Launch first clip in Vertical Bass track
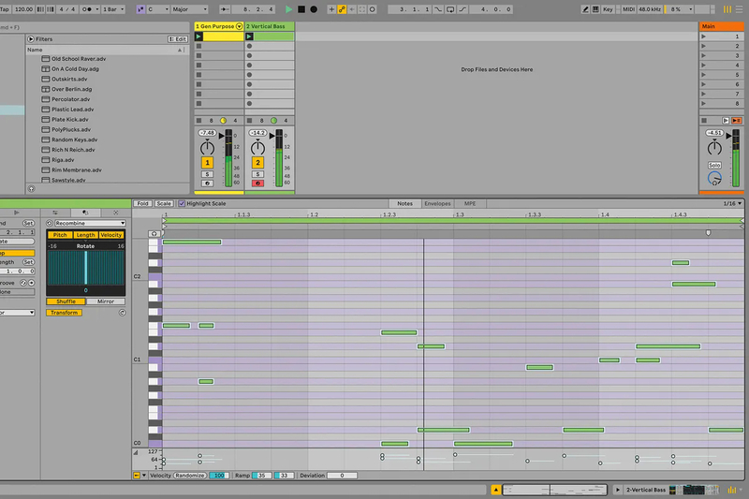 (249, 37)
